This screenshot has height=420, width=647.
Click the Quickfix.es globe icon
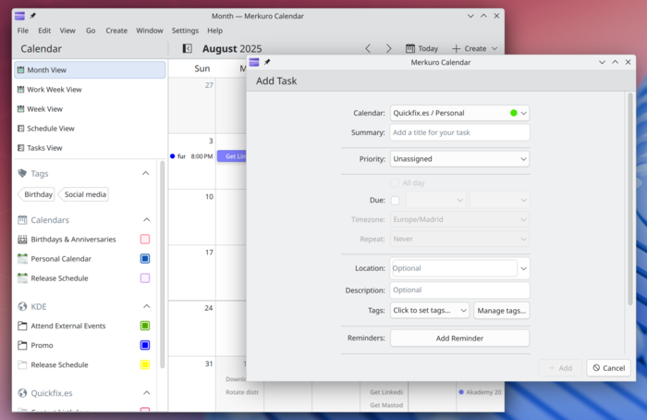[x=22, y=393]
